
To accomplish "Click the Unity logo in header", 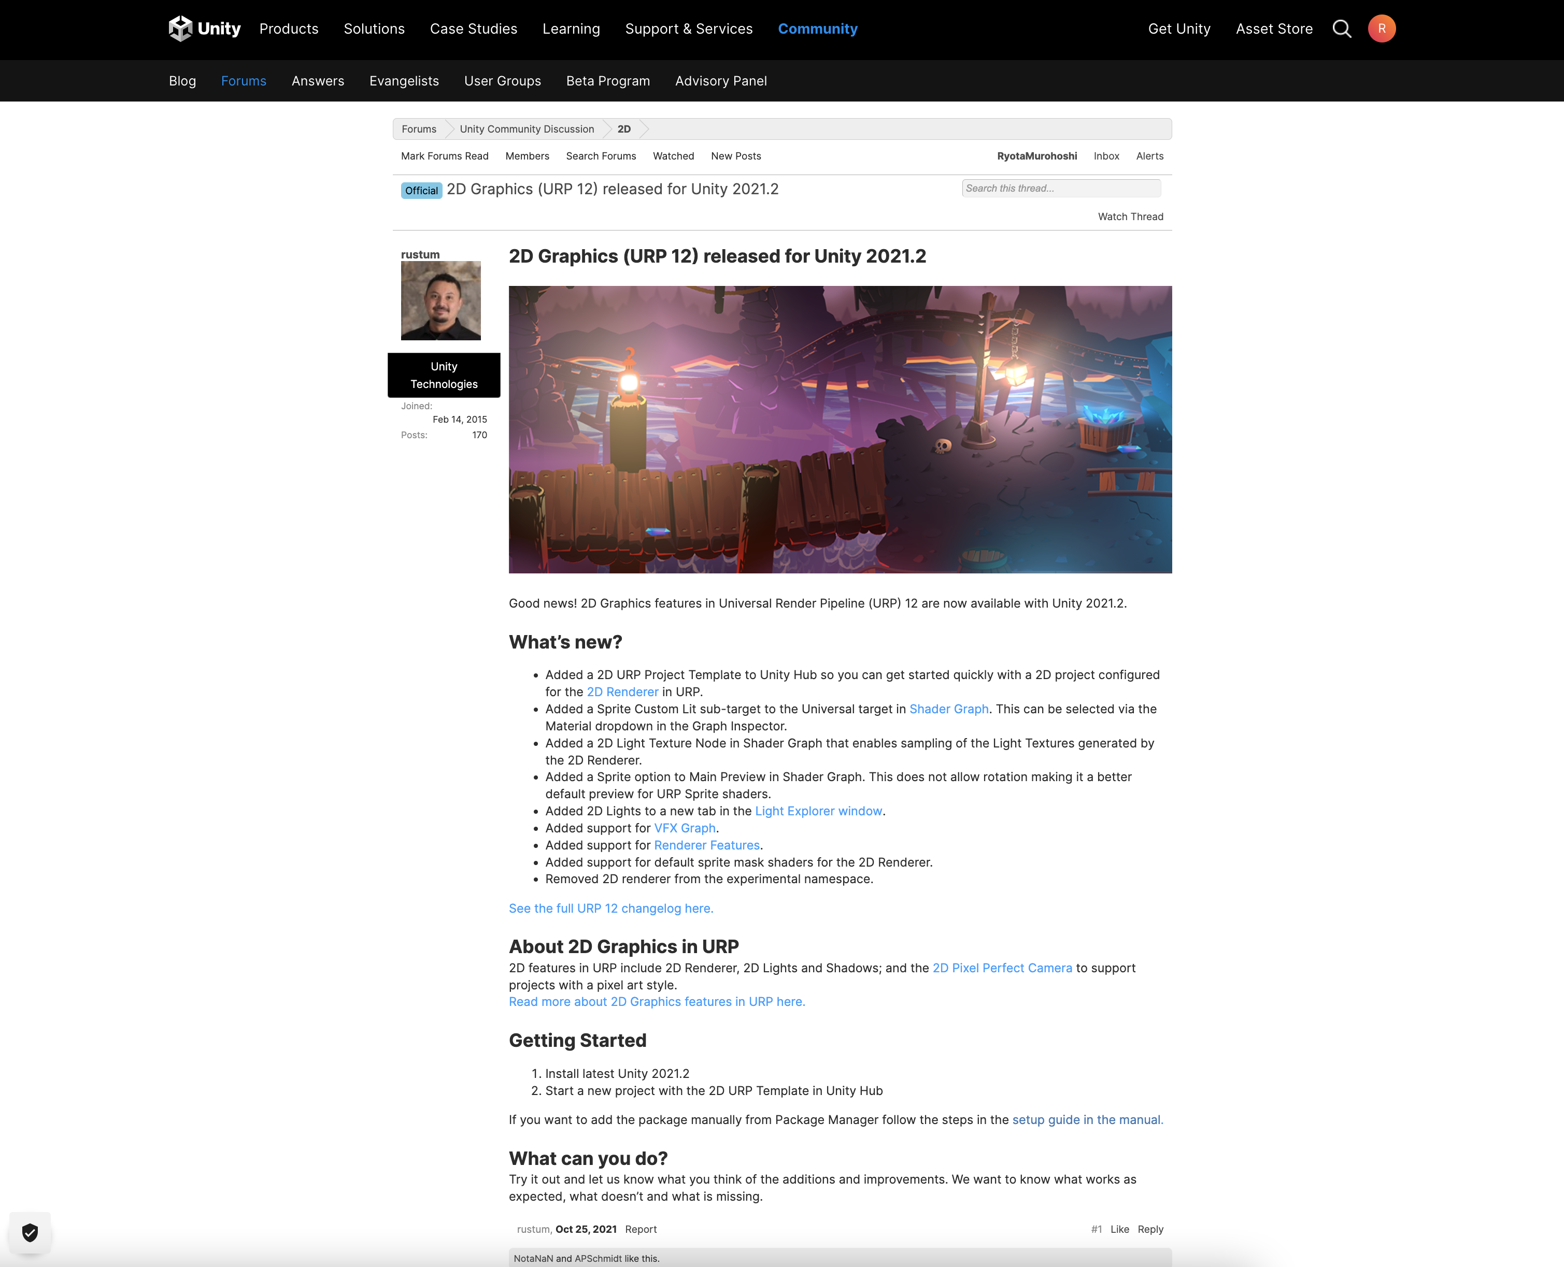I will [204, 28].
